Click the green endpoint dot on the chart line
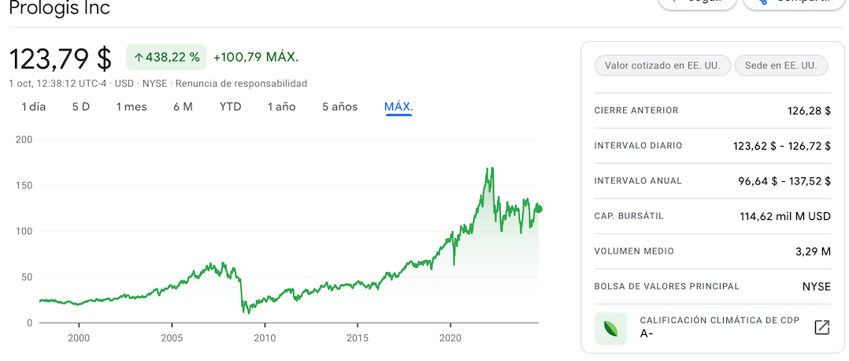Screen dimensions: 849x361 538,209
